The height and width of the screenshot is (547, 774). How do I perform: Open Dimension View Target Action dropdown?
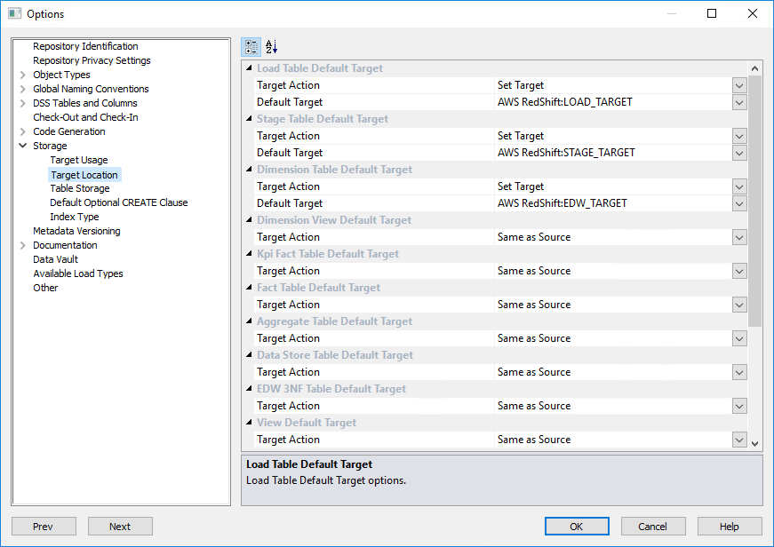click(x=738, y=237)
